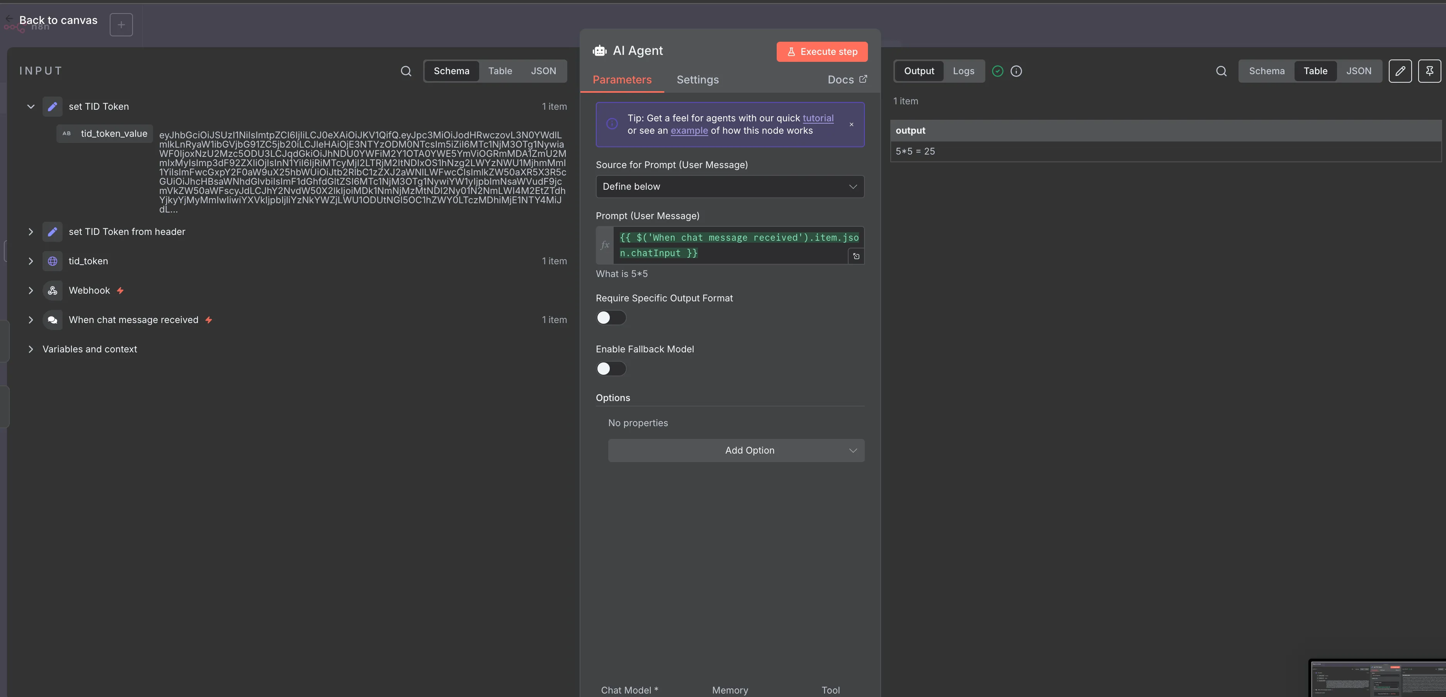Click the input panel search icon
The image size is (1446, 697).
click(x=406, y=71)
